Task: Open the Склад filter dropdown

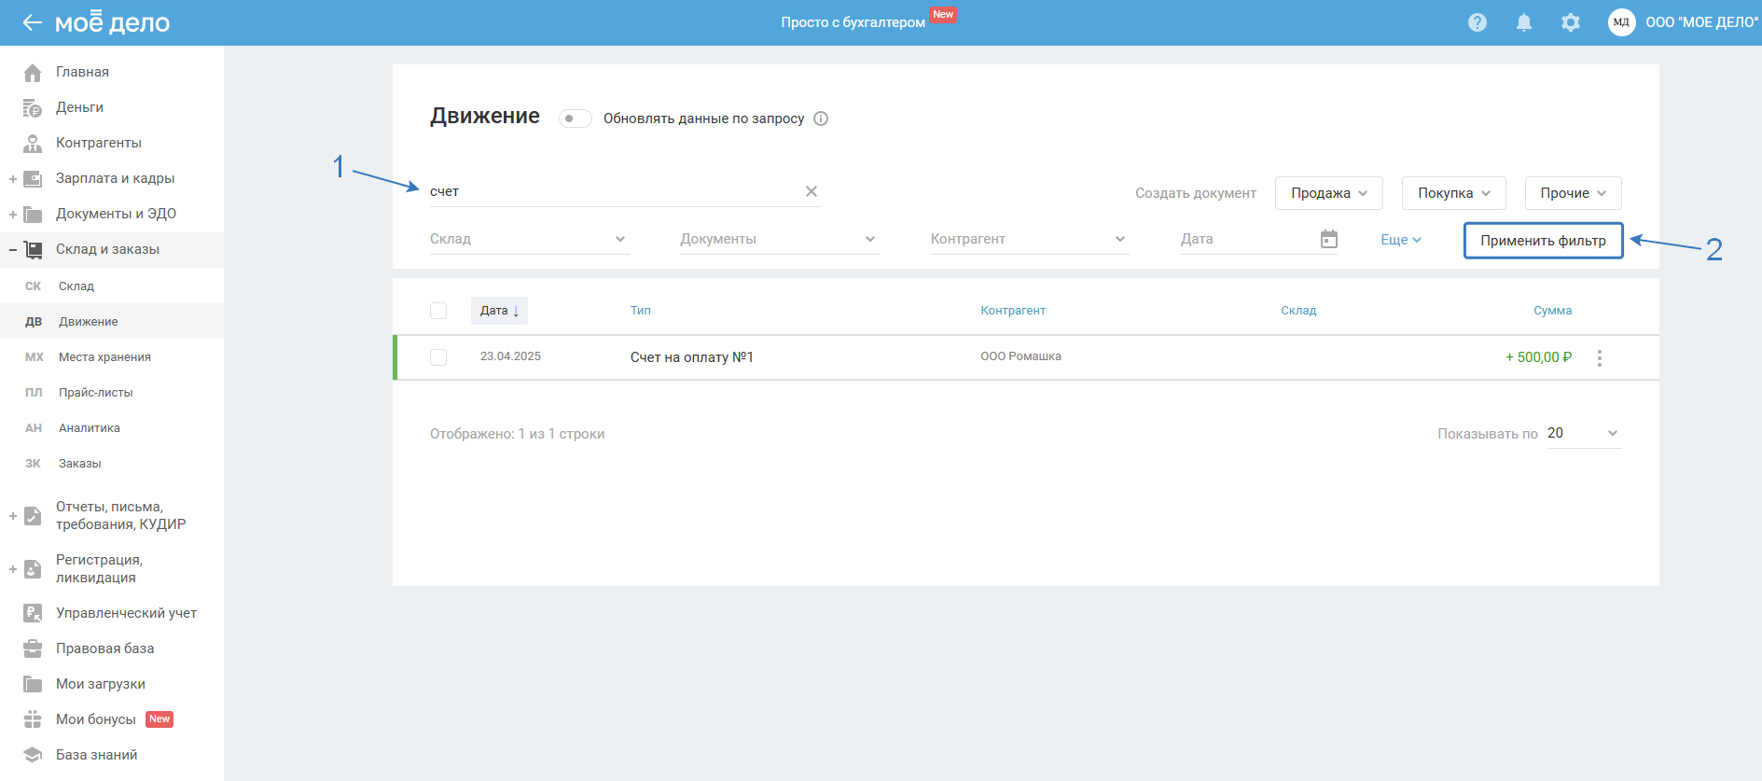Action: click(x=529, y=239)
